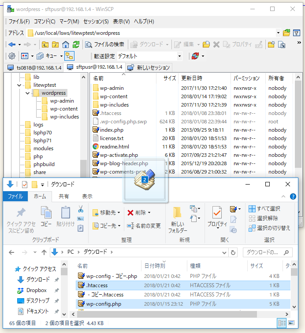Open the 転送設定 デフォルト dropdown
This screenshot has height=333, width=305.
coord(179,56)
